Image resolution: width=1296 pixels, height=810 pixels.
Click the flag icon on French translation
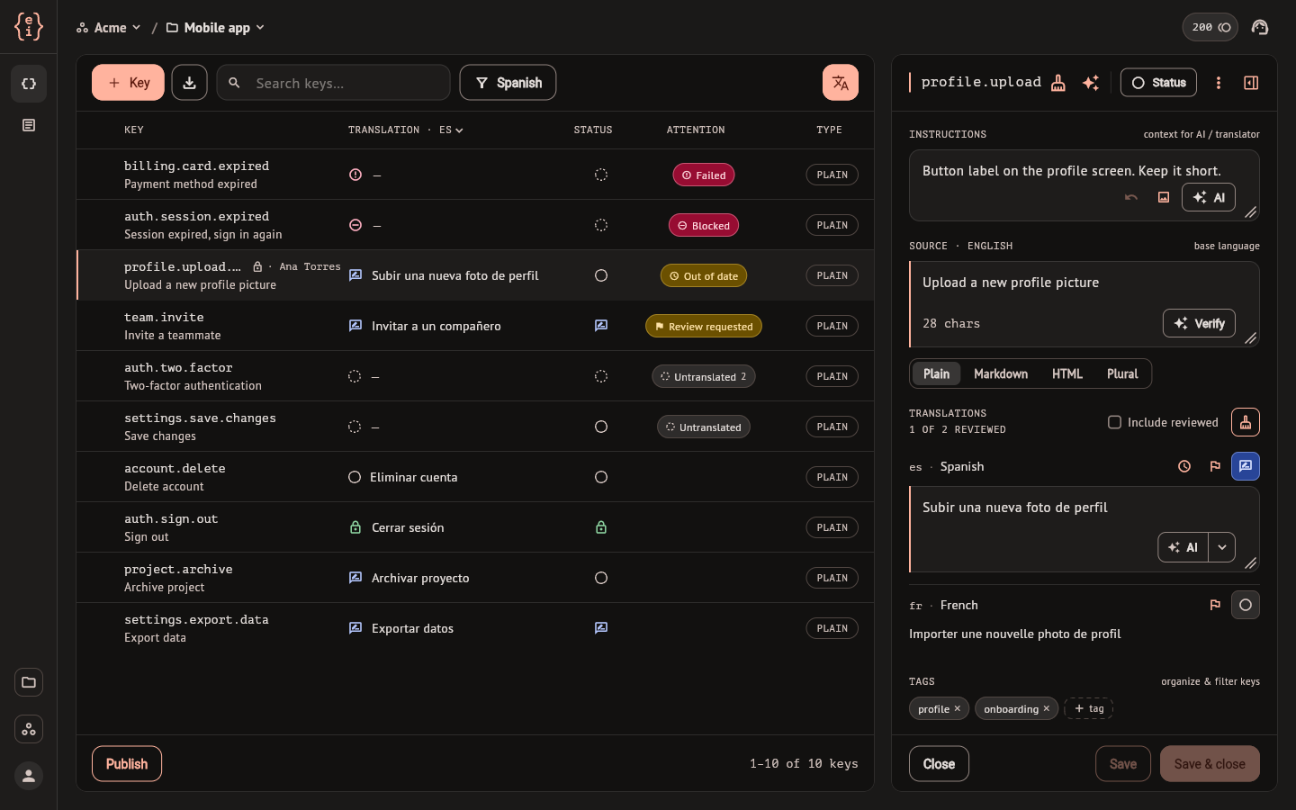click(x=1215, y=605)
